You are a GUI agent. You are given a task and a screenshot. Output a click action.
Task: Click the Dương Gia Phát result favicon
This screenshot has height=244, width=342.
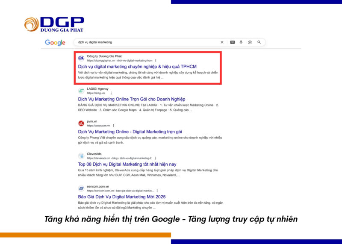81,58
